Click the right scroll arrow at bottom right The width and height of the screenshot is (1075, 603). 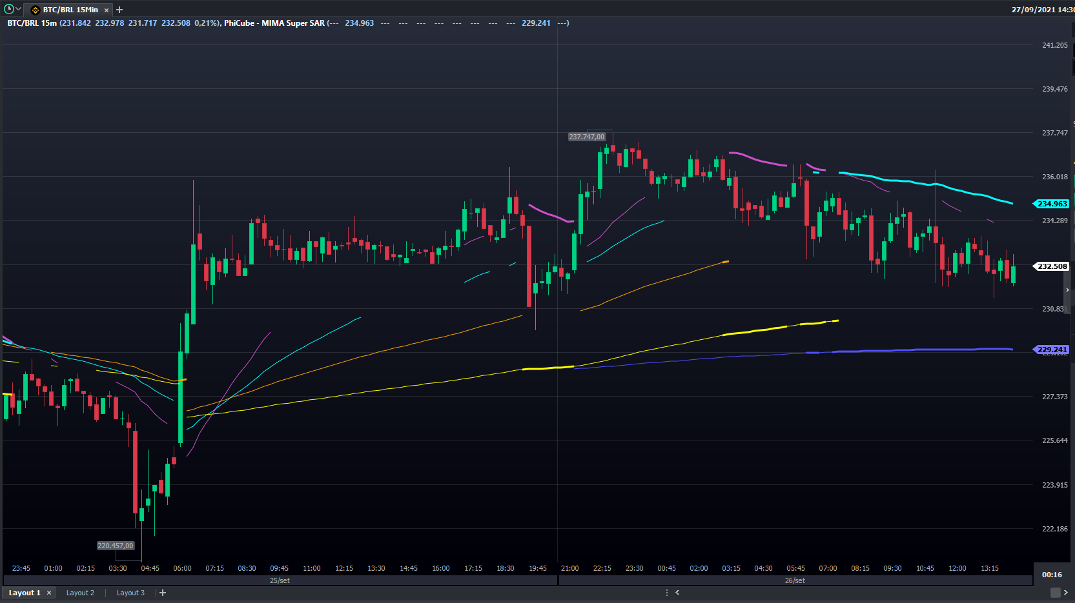pyautogui.click(x=1065, y=592)
